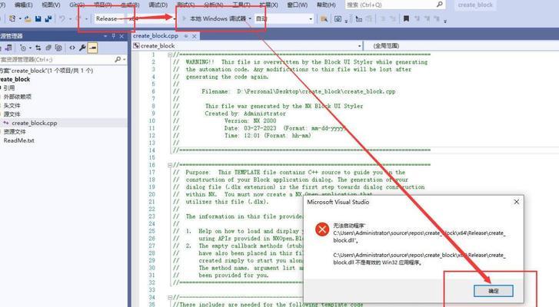Open the Release configuration dropdown
Screen dimensions: 559x307
108,18
